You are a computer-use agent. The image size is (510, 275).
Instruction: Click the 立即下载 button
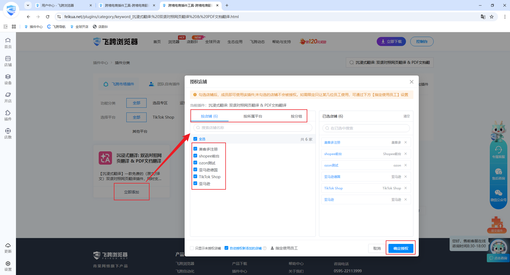[x=391, y=41]
